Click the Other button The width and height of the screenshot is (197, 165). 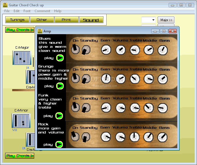tap(42, 20)
